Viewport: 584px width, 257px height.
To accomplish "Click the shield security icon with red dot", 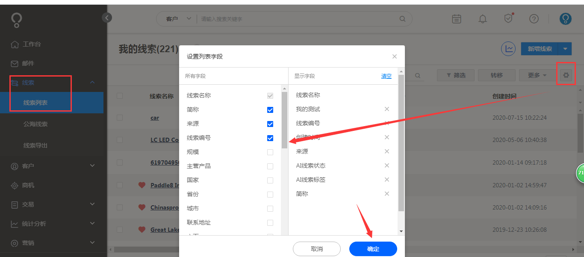I will point(508,19).
